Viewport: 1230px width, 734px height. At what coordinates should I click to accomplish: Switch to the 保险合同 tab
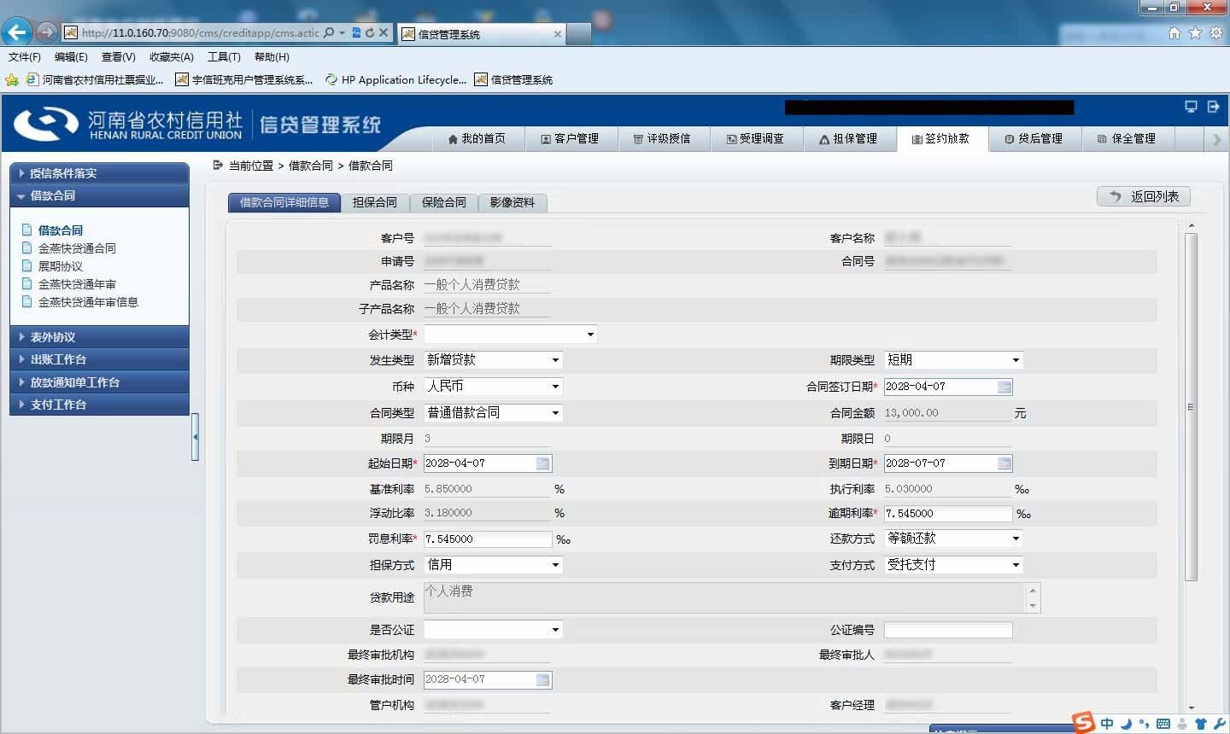coord(444,202)
